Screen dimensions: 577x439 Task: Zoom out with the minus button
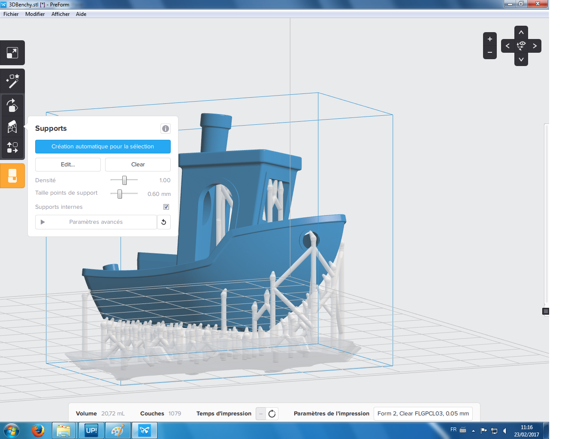click(x=490, y=52)
